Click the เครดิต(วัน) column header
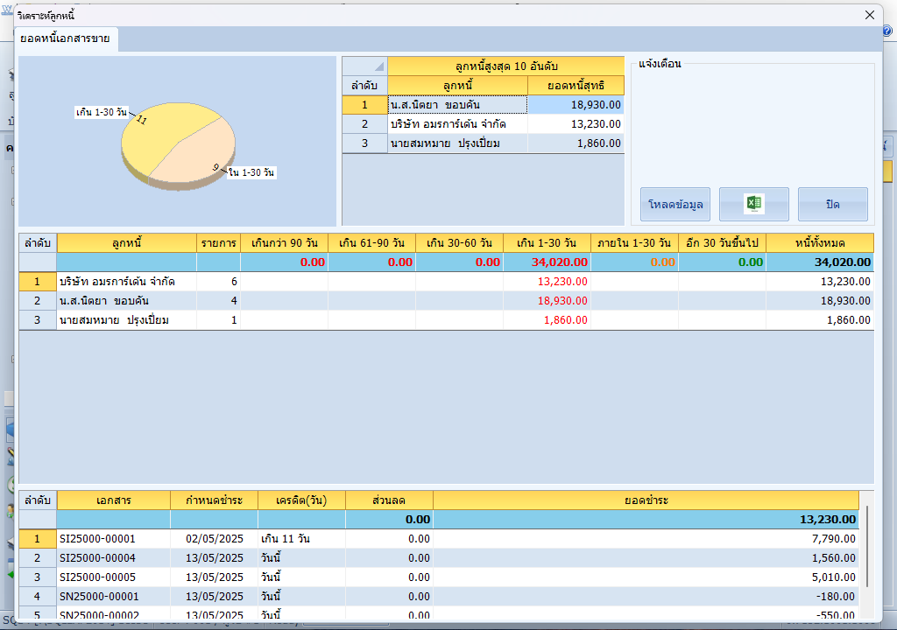897x630 pixels. coord(301,500)
